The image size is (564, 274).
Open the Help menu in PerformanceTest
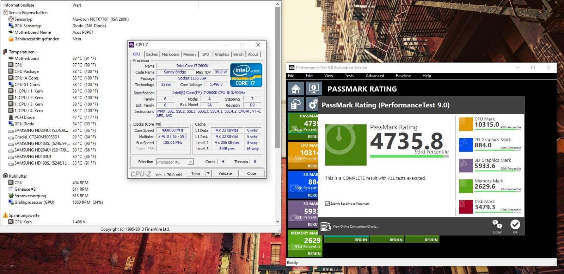pyautogui.click(x=427, y=76)
